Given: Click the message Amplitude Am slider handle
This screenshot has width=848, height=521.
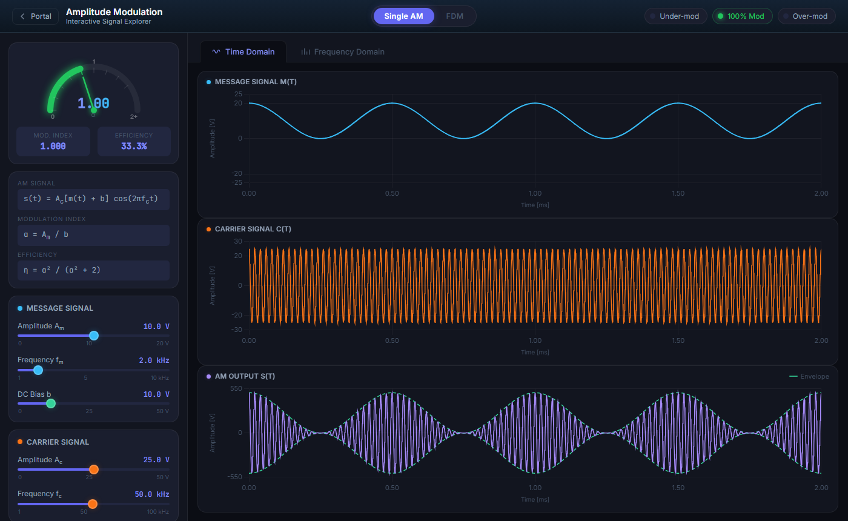Looking at the screenshot, I should [x=93, y=336].
